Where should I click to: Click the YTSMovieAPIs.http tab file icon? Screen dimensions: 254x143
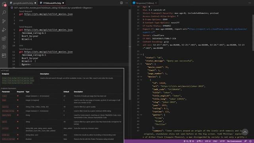point(41,3)
